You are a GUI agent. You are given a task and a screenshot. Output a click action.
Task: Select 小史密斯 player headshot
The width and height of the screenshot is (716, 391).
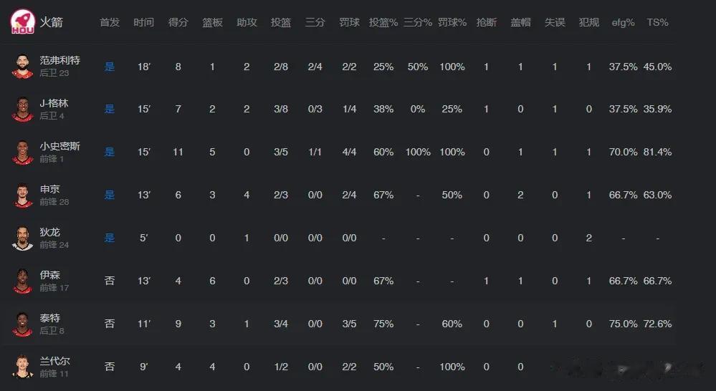(22, 152)
